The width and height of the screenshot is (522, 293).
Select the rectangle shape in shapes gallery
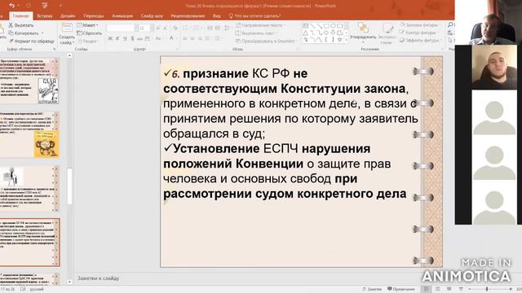pos(326,26)
